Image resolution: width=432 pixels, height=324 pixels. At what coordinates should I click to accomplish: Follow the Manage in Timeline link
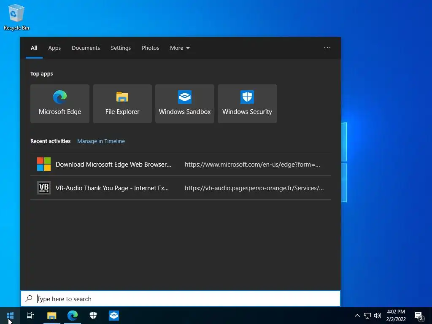tap(101, 141)
